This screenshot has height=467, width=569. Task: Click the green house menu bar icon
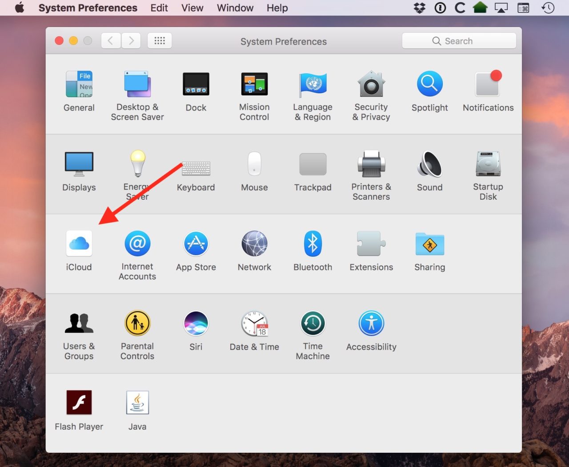coord(480,8)
